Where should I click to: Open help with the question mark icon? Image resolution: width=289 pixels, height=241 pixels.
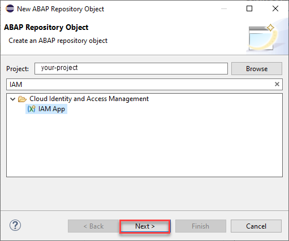point(15,225)
